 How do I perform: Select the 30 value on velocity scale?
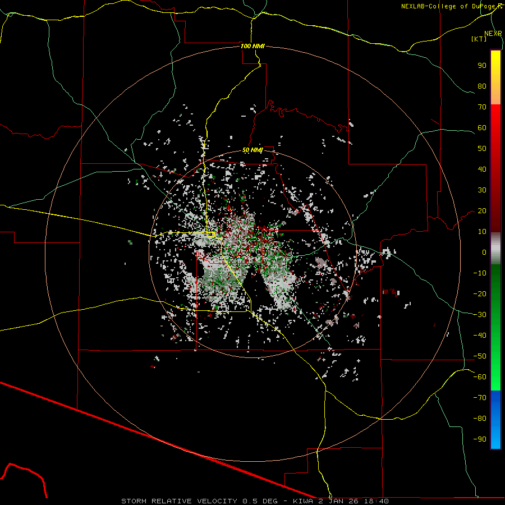click(482, 190)
